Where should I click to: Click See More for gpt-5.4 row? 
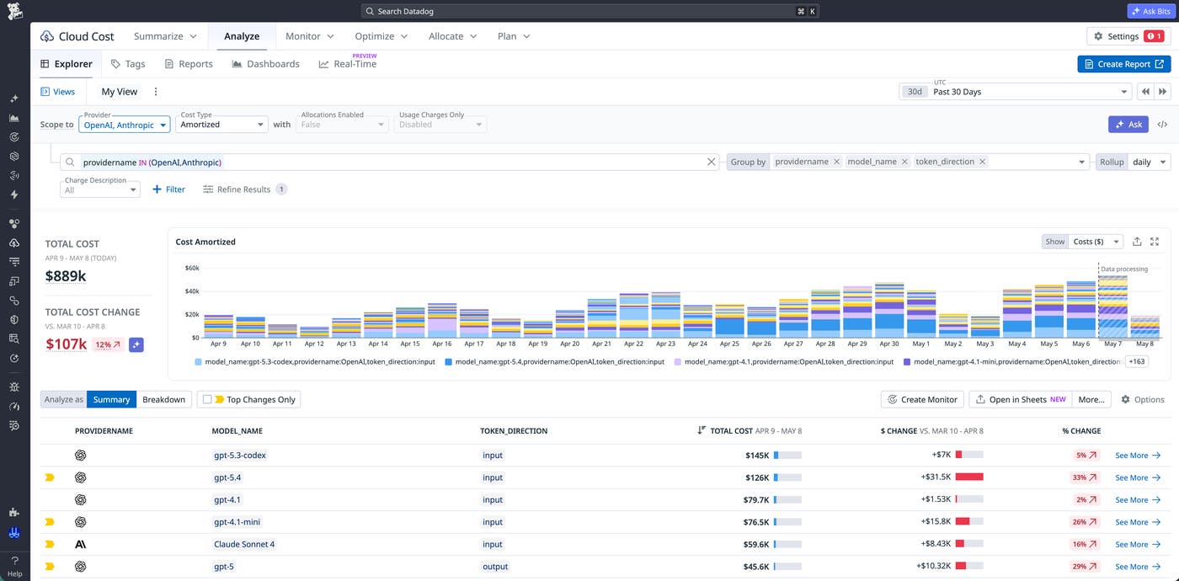pyautogui.click(x=1138, y=477)
